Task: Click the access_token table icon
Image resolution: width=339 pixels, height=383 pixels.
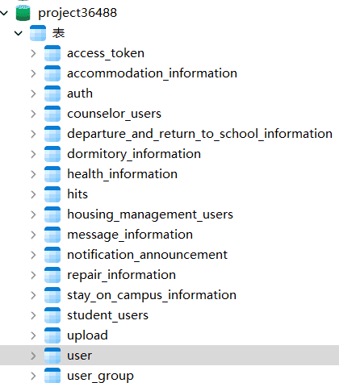Action: (52, 53)
